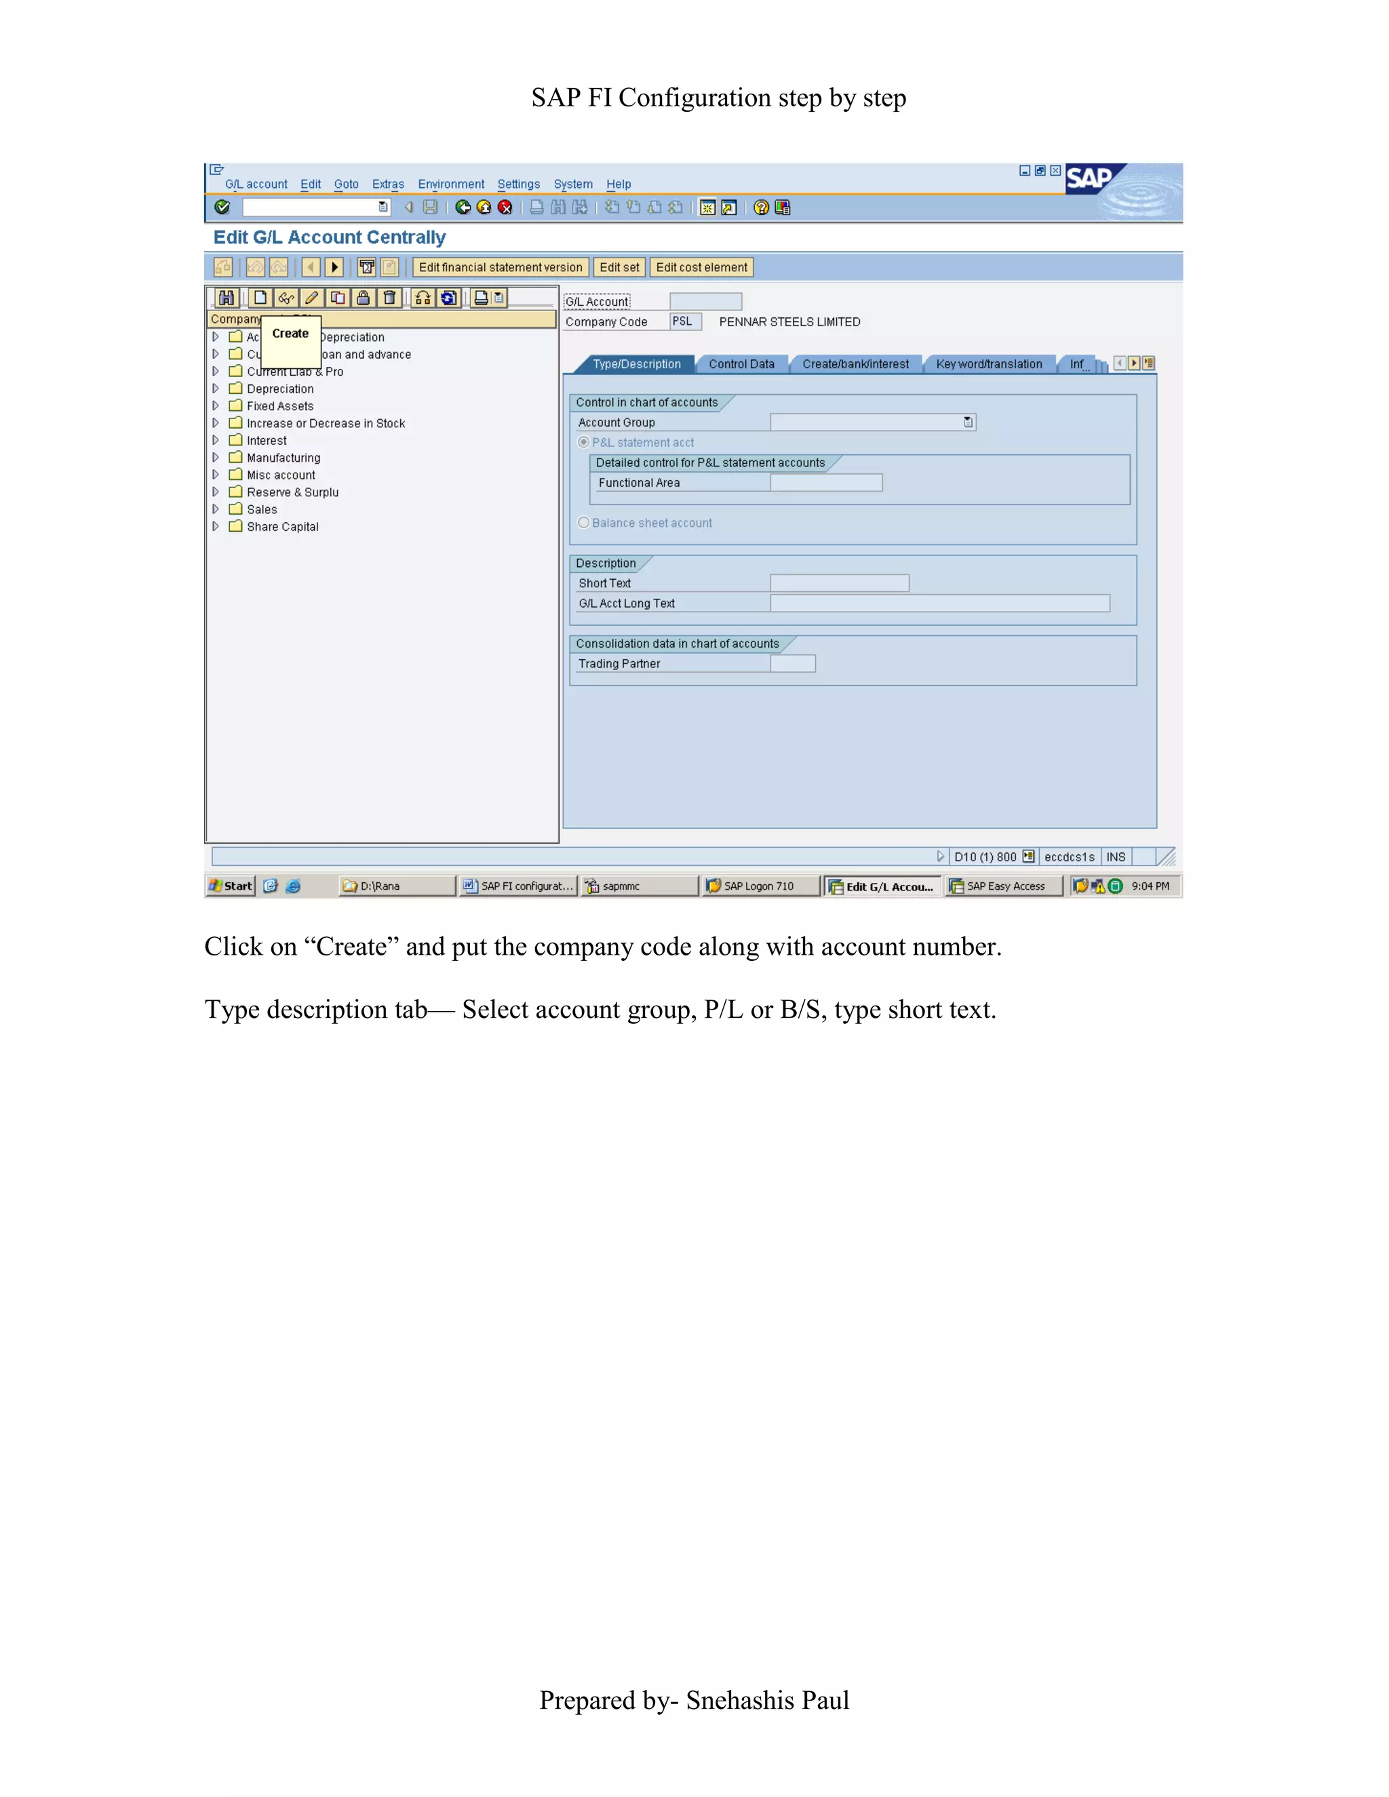This screenshot has height=1797, width=1389.
Task: Switch to the Create/bank/interest tab
Action: click(856, 363)
